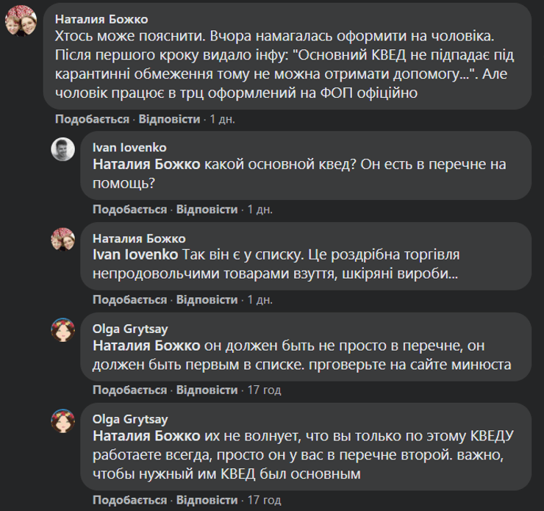Like Ivan Iovenko's comment
544x511 pixels.
pyautogui.click(x=129, y=210)
